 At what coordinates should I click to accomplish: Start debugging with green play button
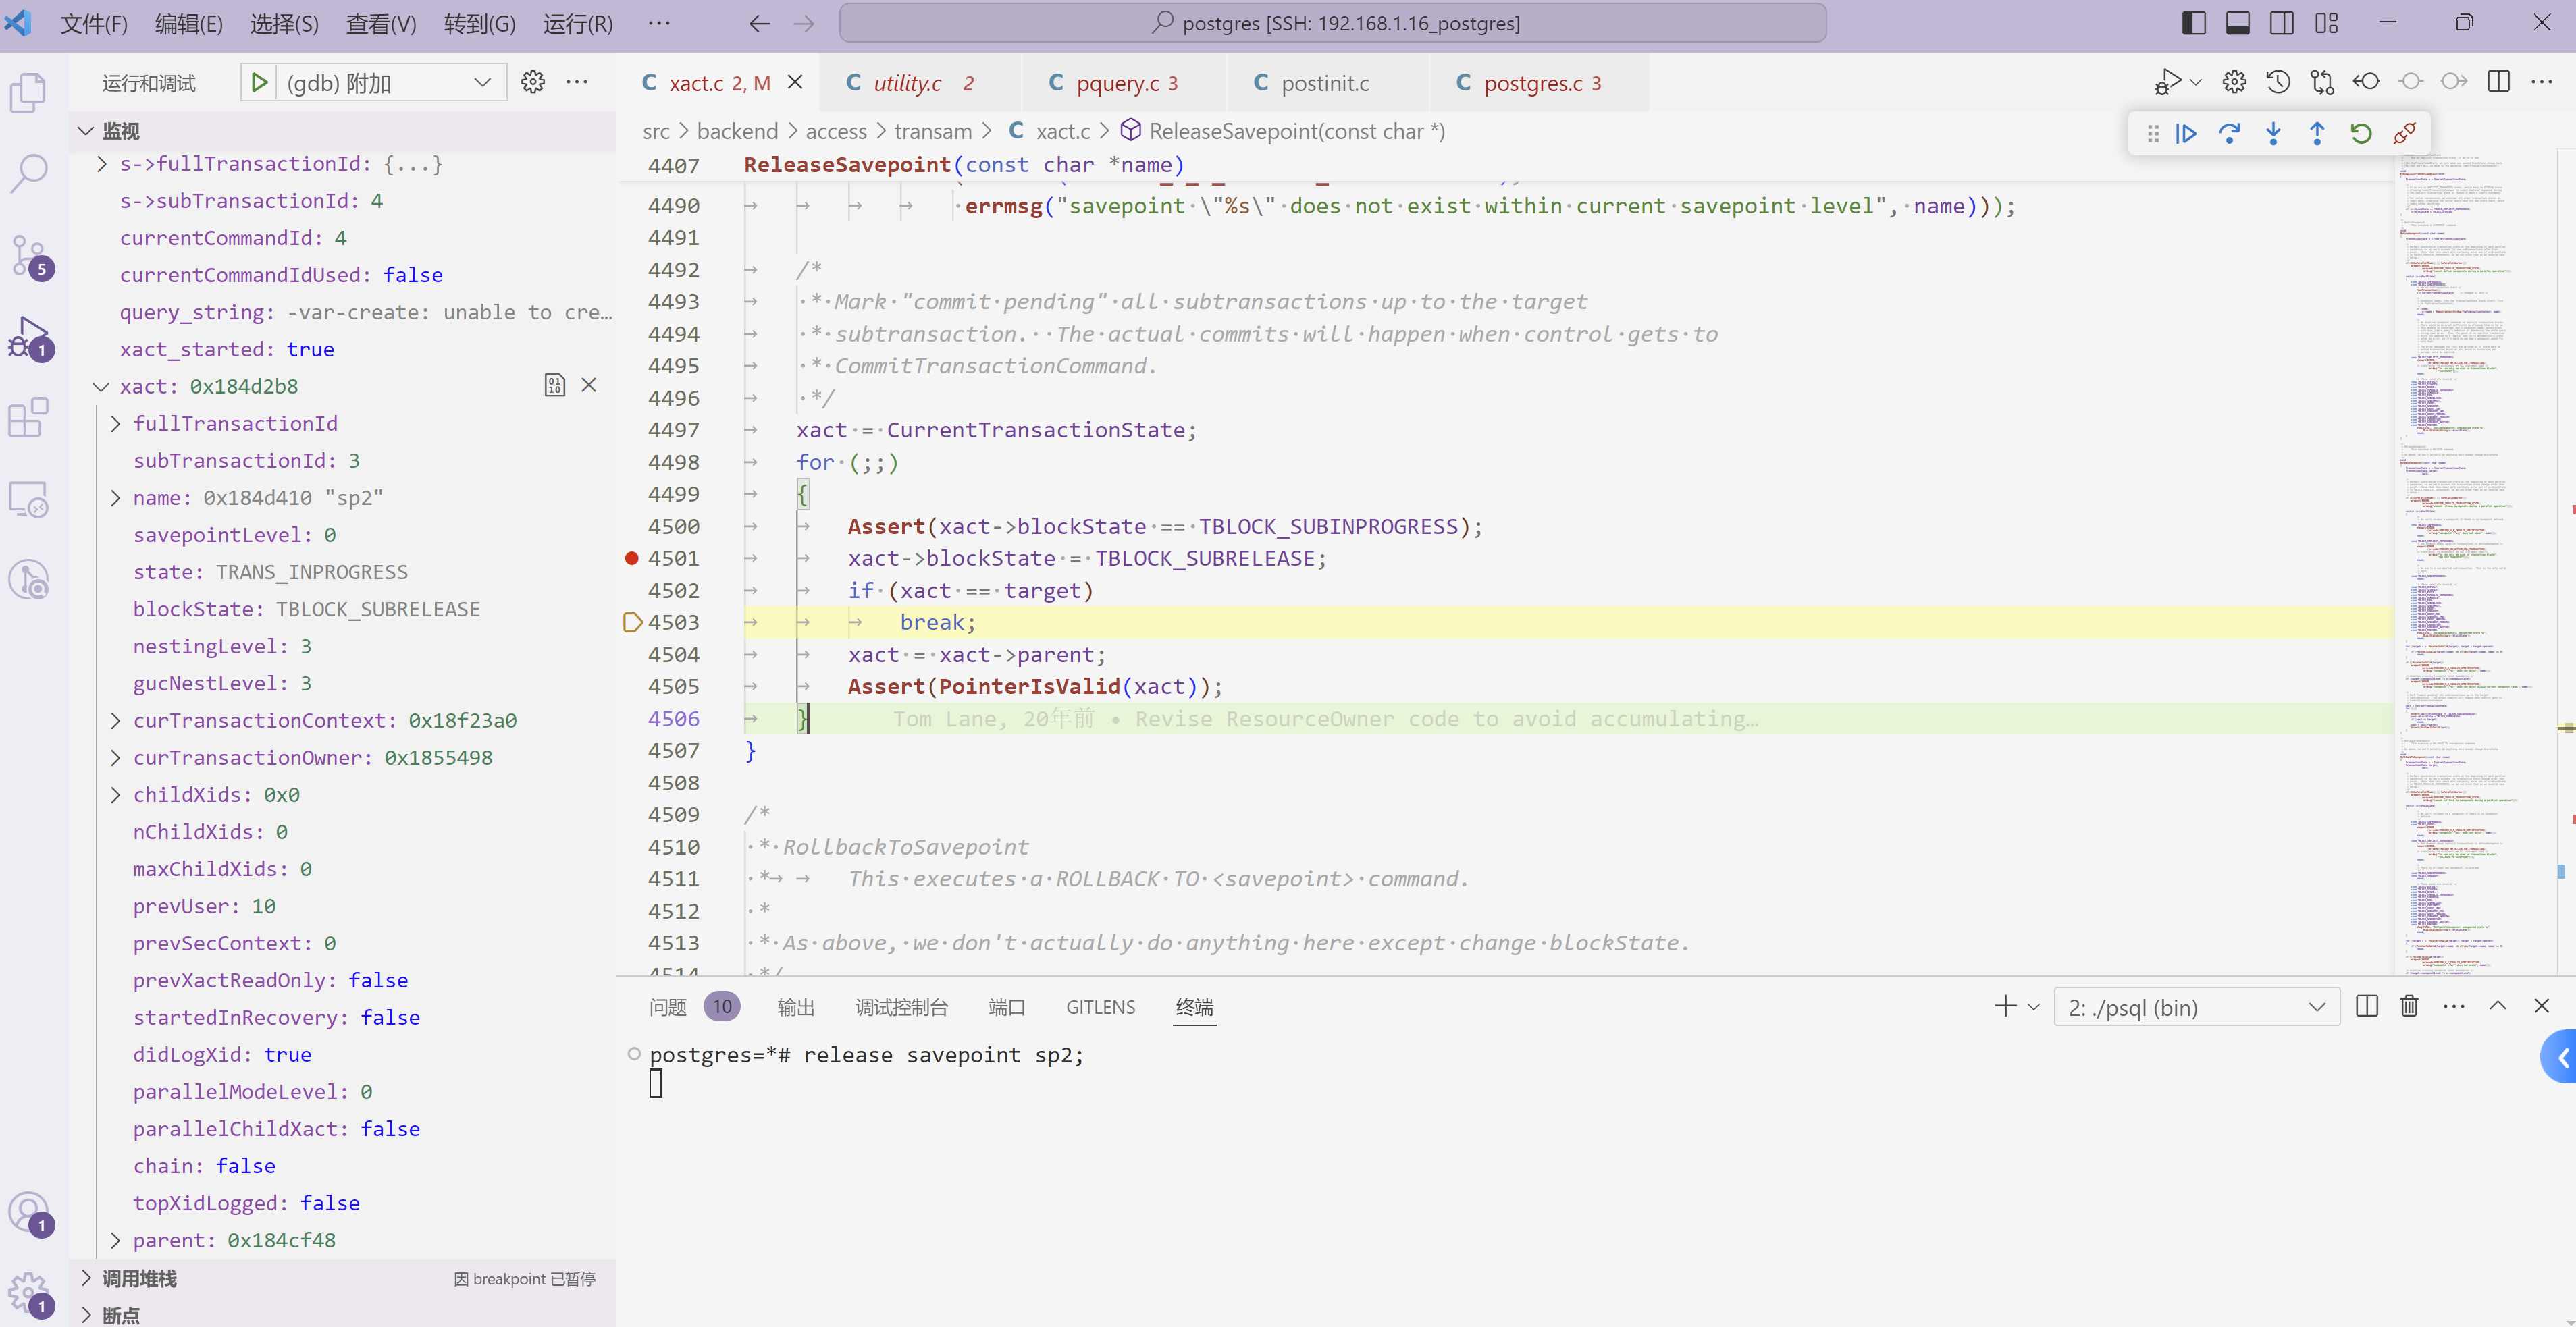[x=259, y=83]
